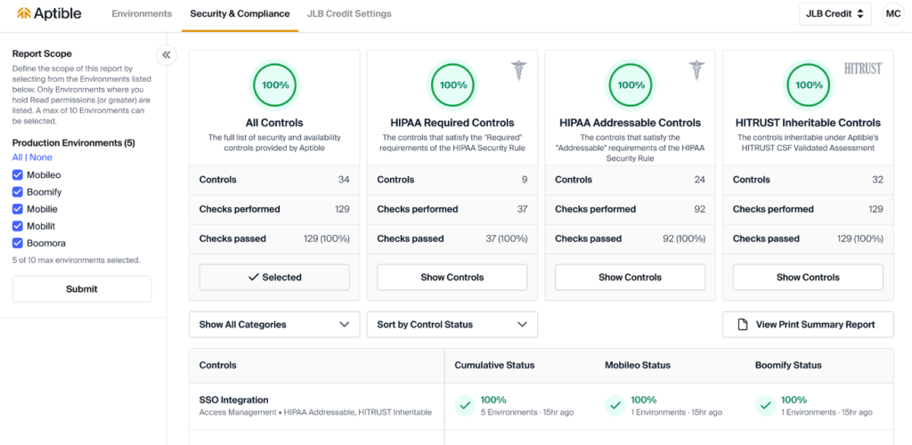Show Controls for HITRUST Inheritable Controls

point(809,277)
